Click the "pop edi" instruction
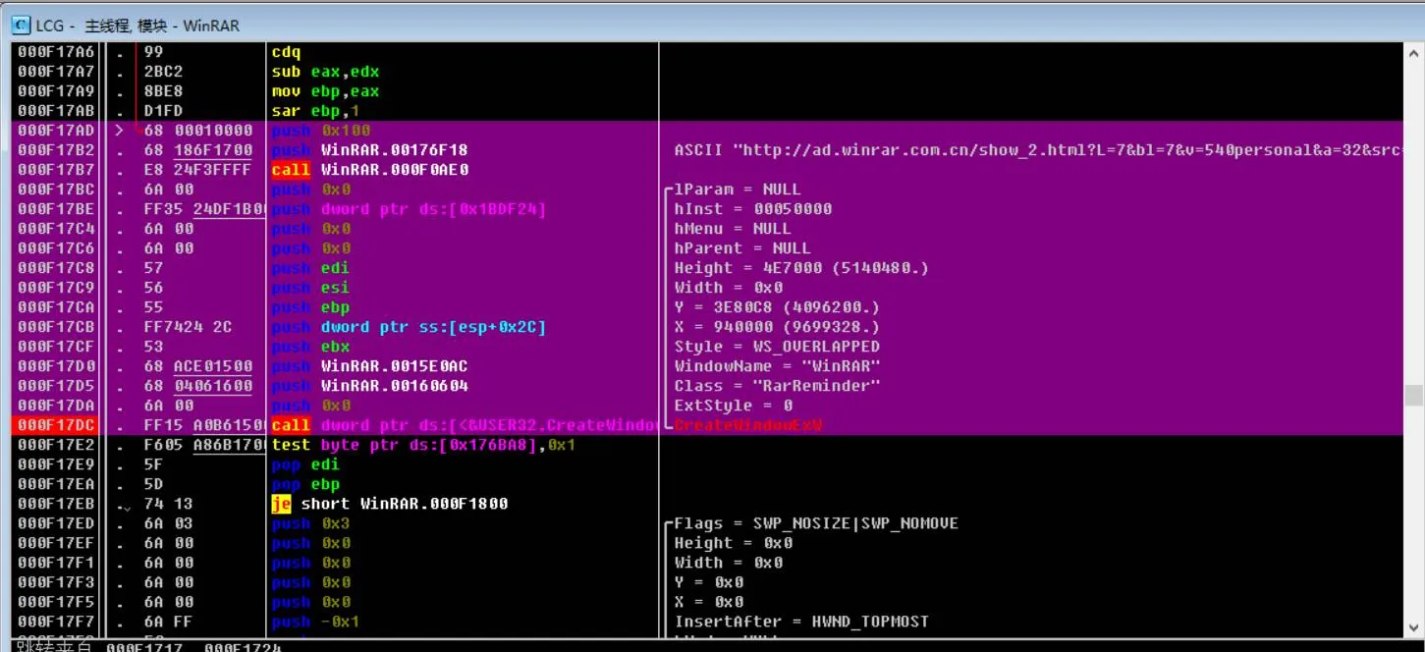Viewport: 1425px width, 652px height. (x=305, y=464)
